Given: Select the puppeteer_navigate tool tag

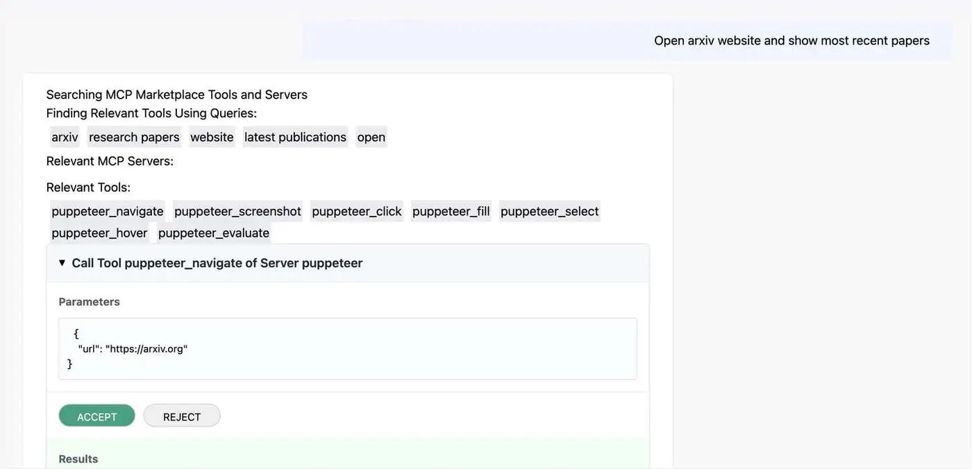Looking at the screenshot, I should pyautogui.click(x=108, y=212).
